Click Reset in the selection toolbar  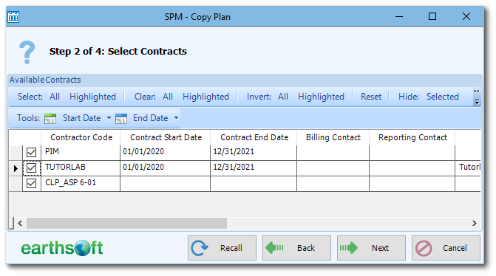click(371, 97)
